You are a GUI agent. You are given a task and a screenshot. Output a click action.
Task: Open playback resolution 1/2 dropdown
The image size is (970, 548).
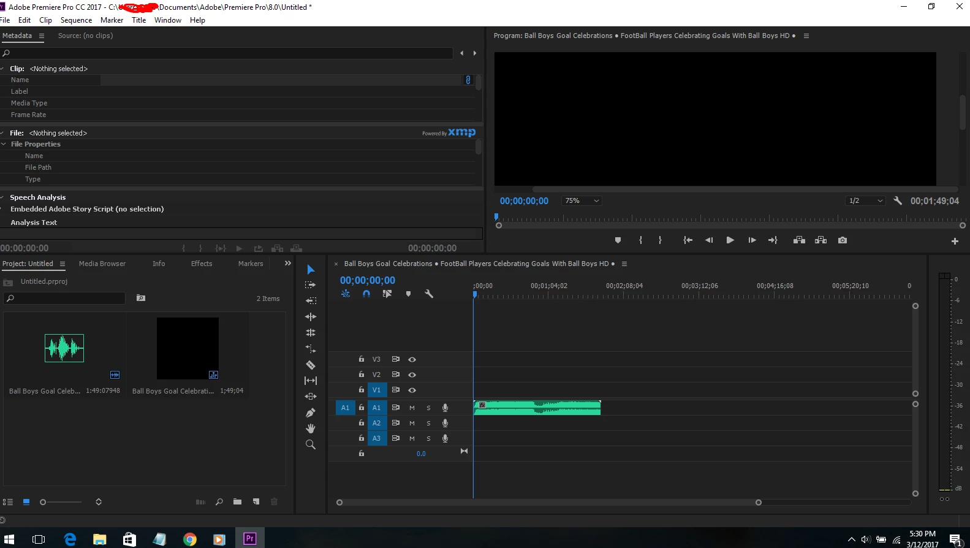coord(865,200)
